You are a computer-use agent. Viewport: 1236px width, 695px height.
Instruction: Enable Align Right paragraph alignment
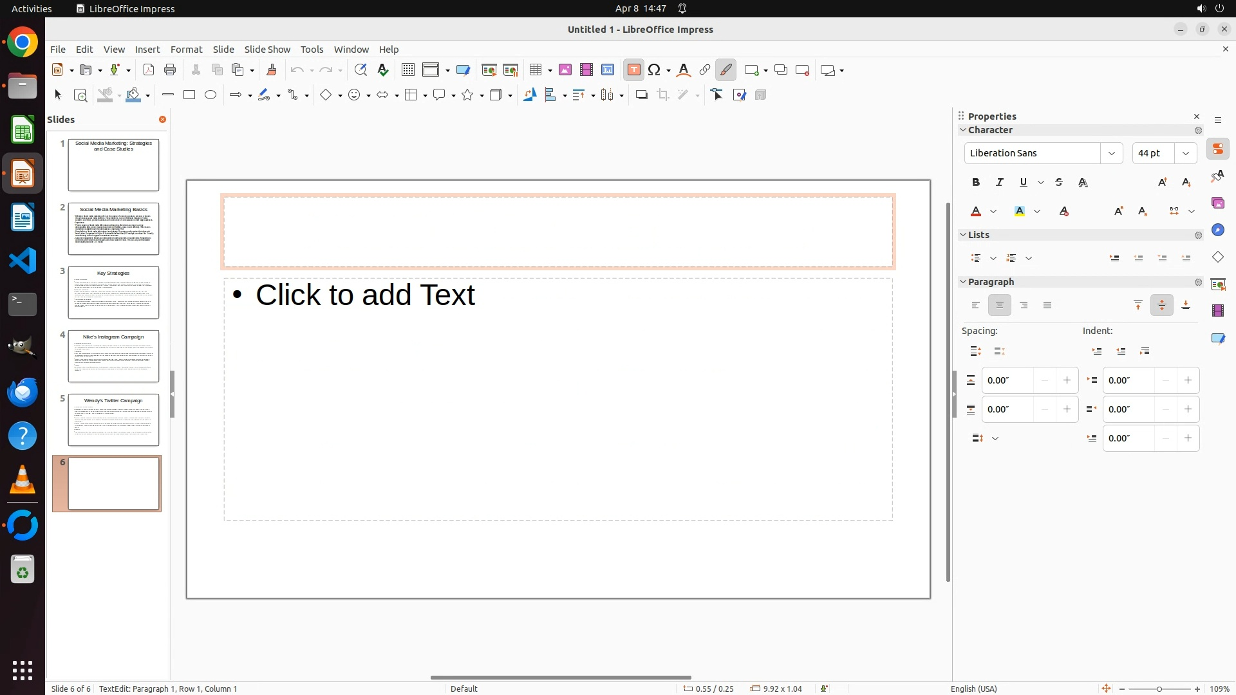click(1024, 306)
